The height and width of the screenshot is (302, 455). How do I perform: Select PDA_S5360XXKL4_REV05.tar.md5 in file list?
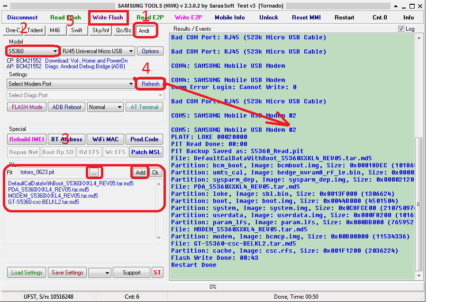point(48,190)
